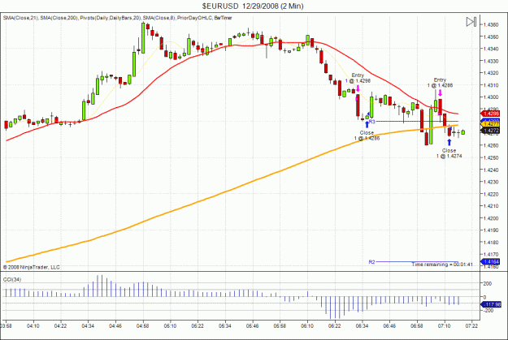Click the CCI(34) panel label
Viewport: 508px width, 340px height.
pyautogui.click(x=12, y=279)
